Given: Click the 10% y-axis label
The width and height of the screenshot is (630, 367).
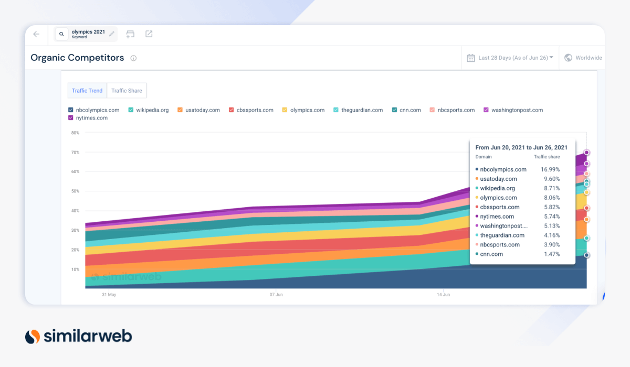Looking at the screenshot, I should pyautogui.click(x=75, y=269).
